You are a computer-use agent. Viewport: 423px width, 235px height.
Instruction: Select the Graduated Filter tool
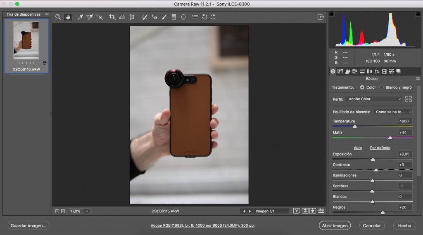point(173,17)
